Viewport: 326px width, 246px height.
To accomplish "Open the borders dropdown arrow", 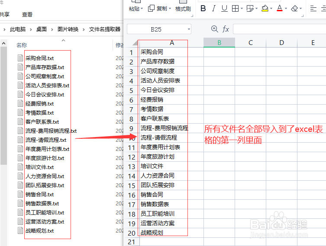I will coord(242,9).
